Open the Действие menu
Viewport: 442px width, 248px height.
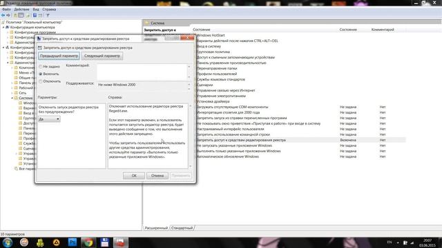21,9
